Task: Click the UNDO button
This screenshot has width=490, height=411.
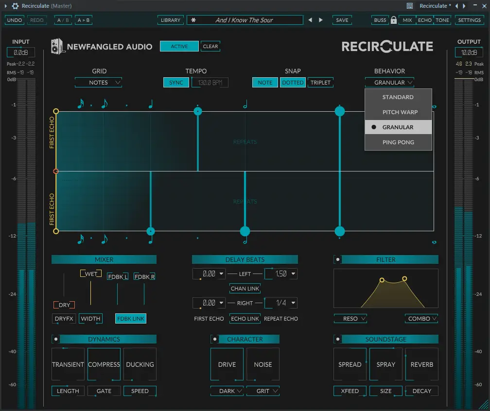Action: tap(15, 20)
